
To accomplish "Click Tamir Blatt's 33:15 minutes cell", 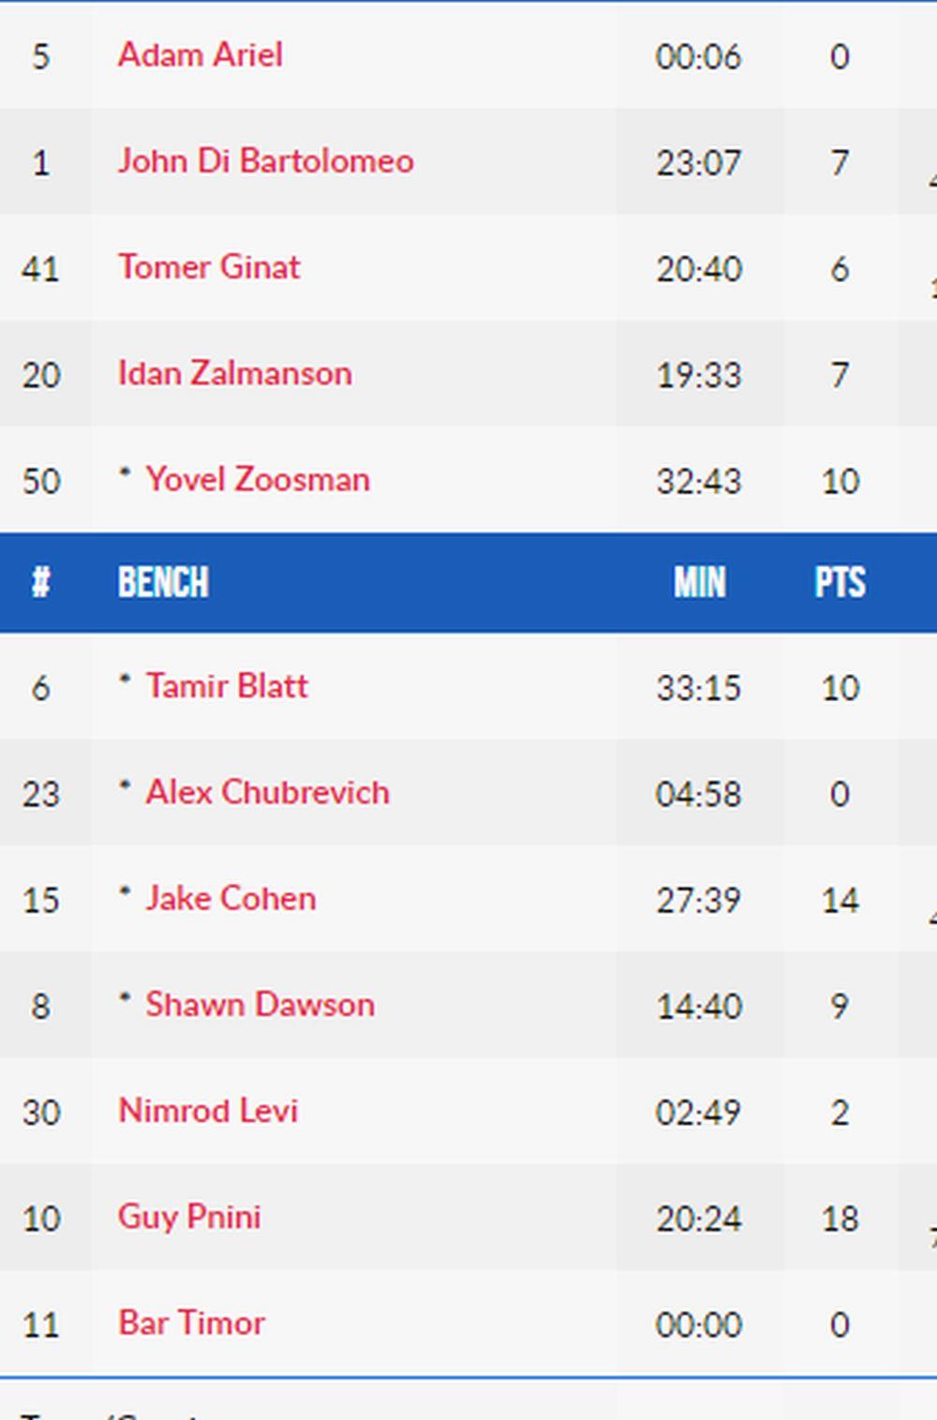I will [x=698, y=688].
